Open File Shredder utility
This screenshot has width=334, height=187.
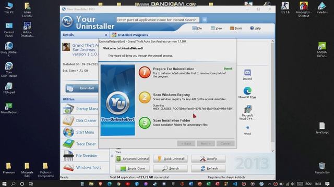(x=80, y=156)
